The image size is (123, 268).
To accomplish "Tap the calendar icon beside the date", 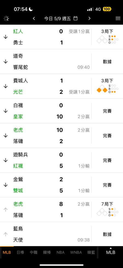I will 76,18.
